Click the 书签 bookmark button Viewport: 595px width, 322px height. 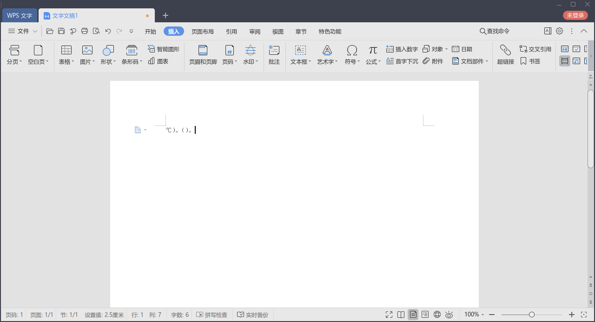pos(530,61)
